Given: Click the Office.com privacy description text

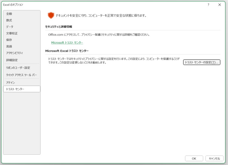Looking at the screenshot, I should (99, 35).
